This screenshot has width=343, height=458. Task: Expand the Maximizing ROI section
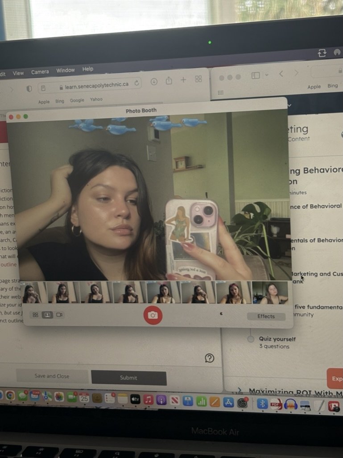[240, 390]
